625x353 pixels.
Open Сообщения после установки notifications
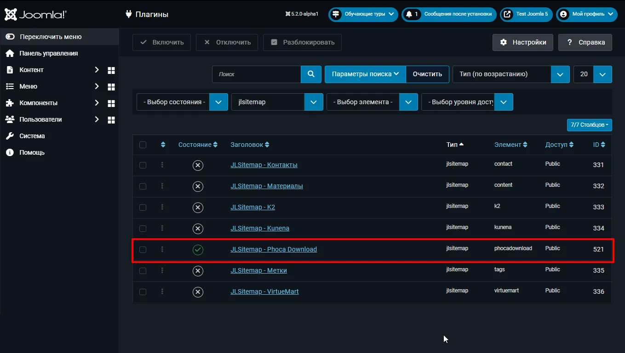(449, 14)
